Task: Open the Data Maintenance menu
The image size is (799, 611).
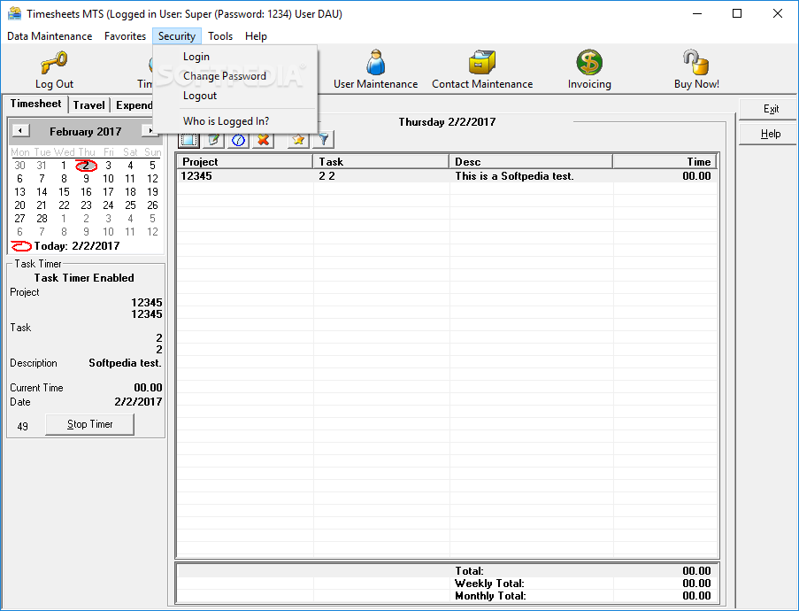Action: click(50, 36)
